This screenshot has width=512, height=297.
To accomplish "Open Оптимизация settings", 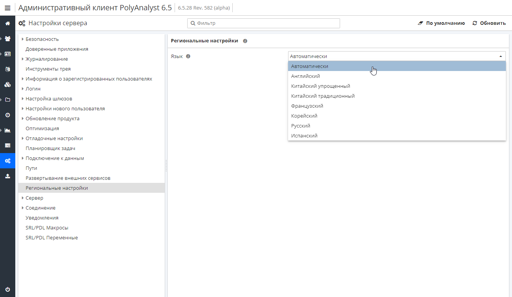I will 42,128.
